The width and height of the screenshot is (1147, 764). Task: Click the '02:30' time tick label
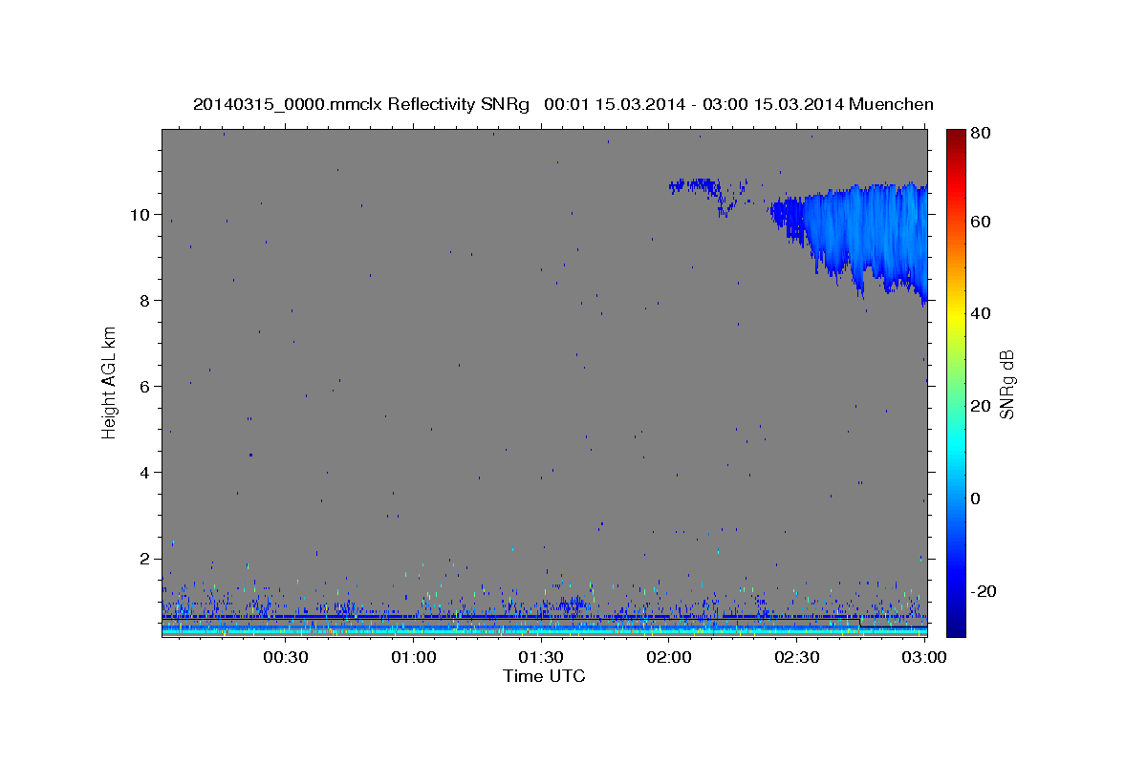coord(797,657)
